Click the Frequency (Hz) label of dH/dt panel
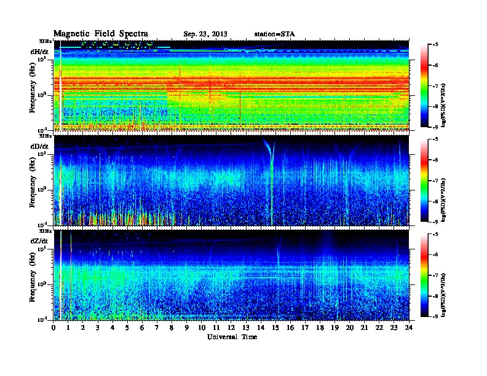487x376 pixels. [x=33, y=88]
